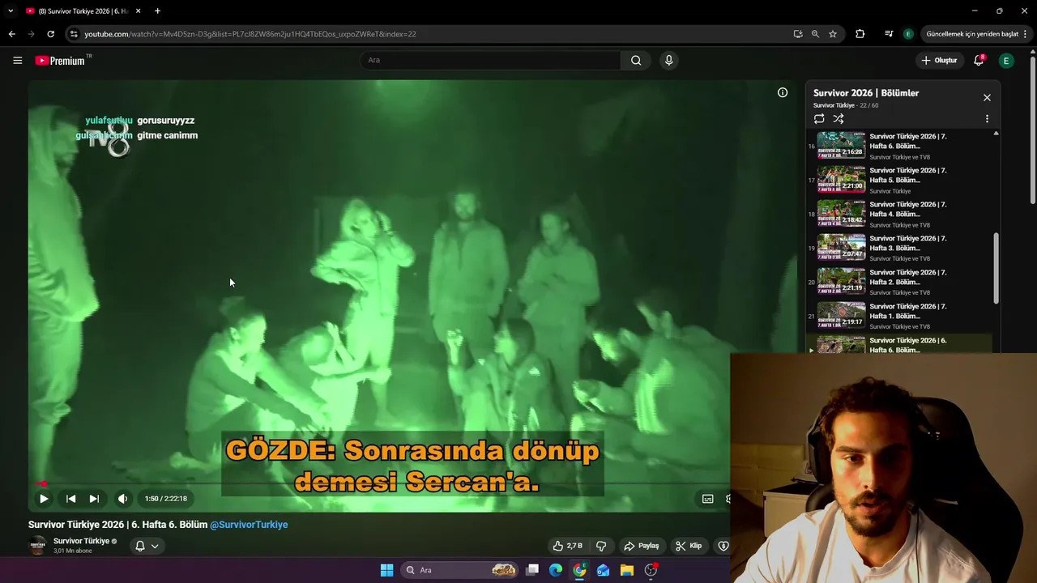Open zoom indicator in address bar
This screenshot has height=583, width=1037.
point(815,34)
